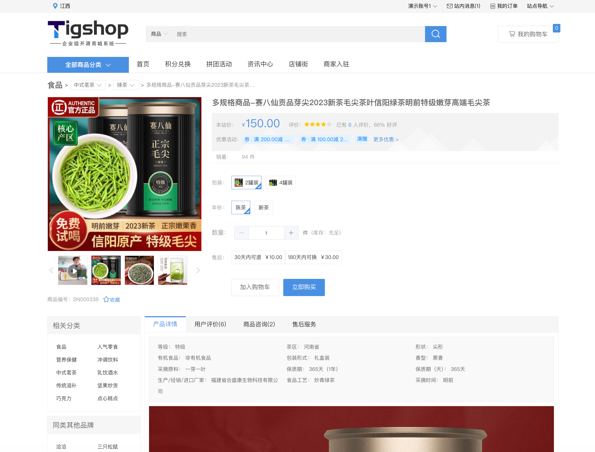Viewport: 595px width, 452px height.
Task: Switch to the 用户评价(6) tab
Action: click(x=210, y=324)
